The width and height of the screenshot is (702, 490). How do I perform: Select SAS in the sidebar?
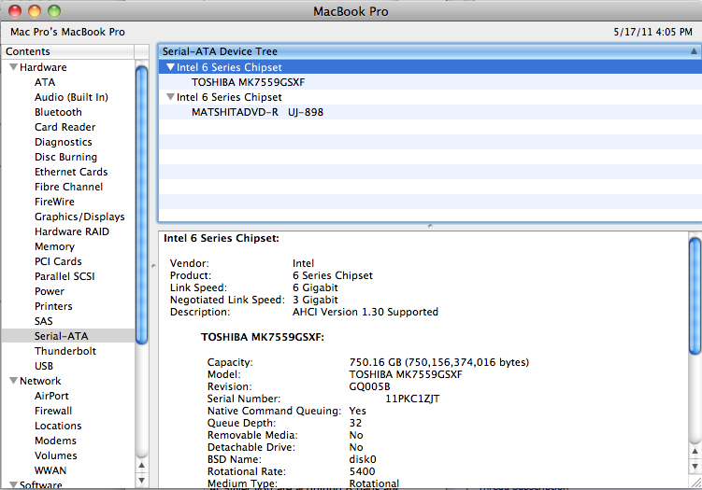(43, 321)
